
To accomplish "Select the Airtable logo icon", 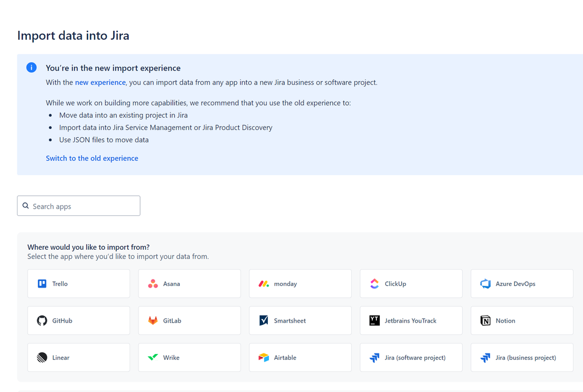I will 264,358.
